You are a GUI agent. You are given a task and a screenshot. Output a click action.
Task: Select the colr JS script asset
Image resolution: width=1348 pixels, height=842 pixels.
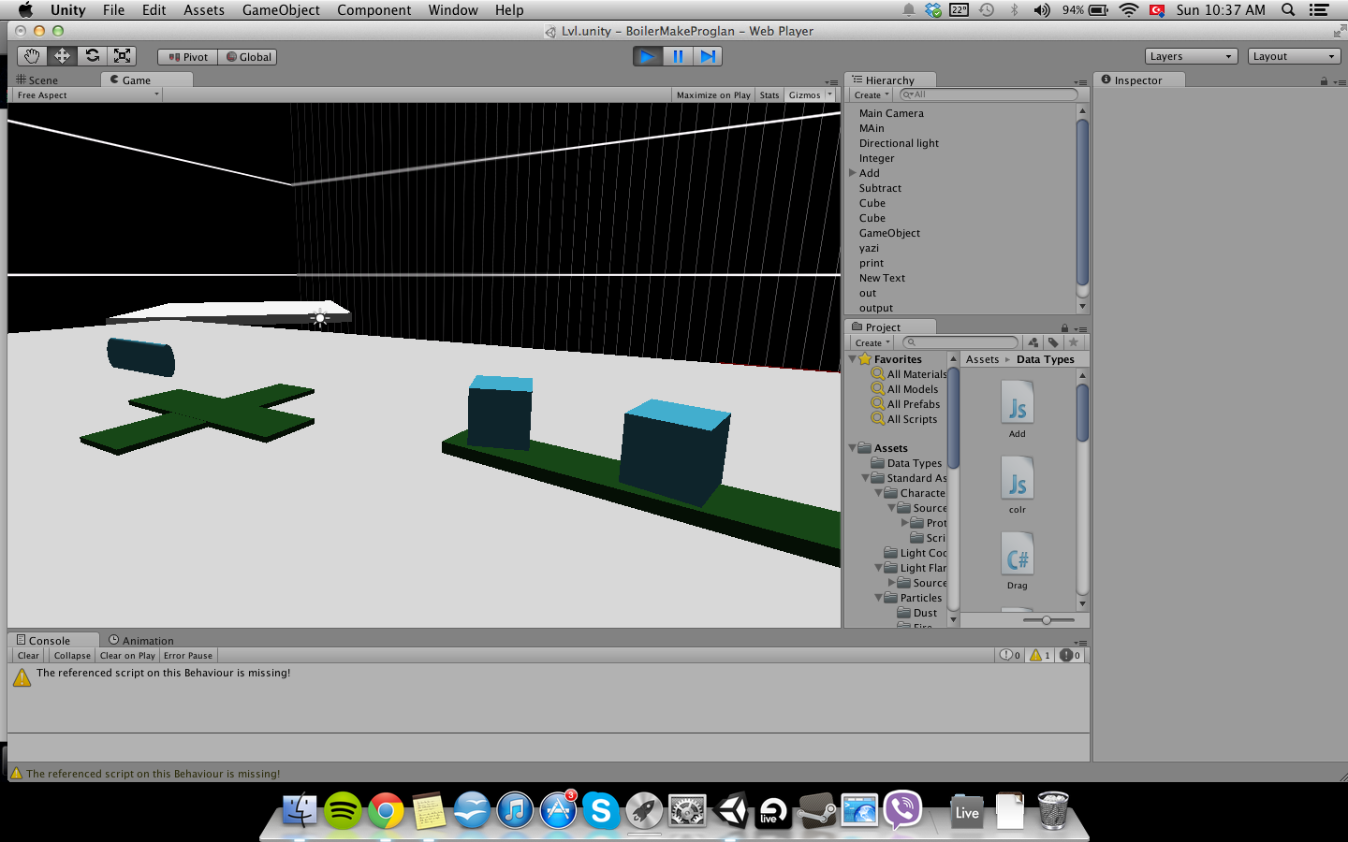tap(1018, 485)
